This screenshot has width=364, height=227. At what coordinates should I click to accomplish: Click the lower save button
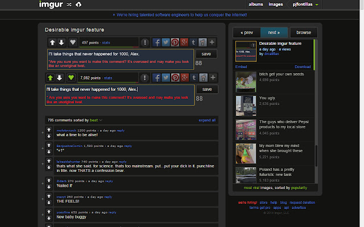tap(207, 89)
